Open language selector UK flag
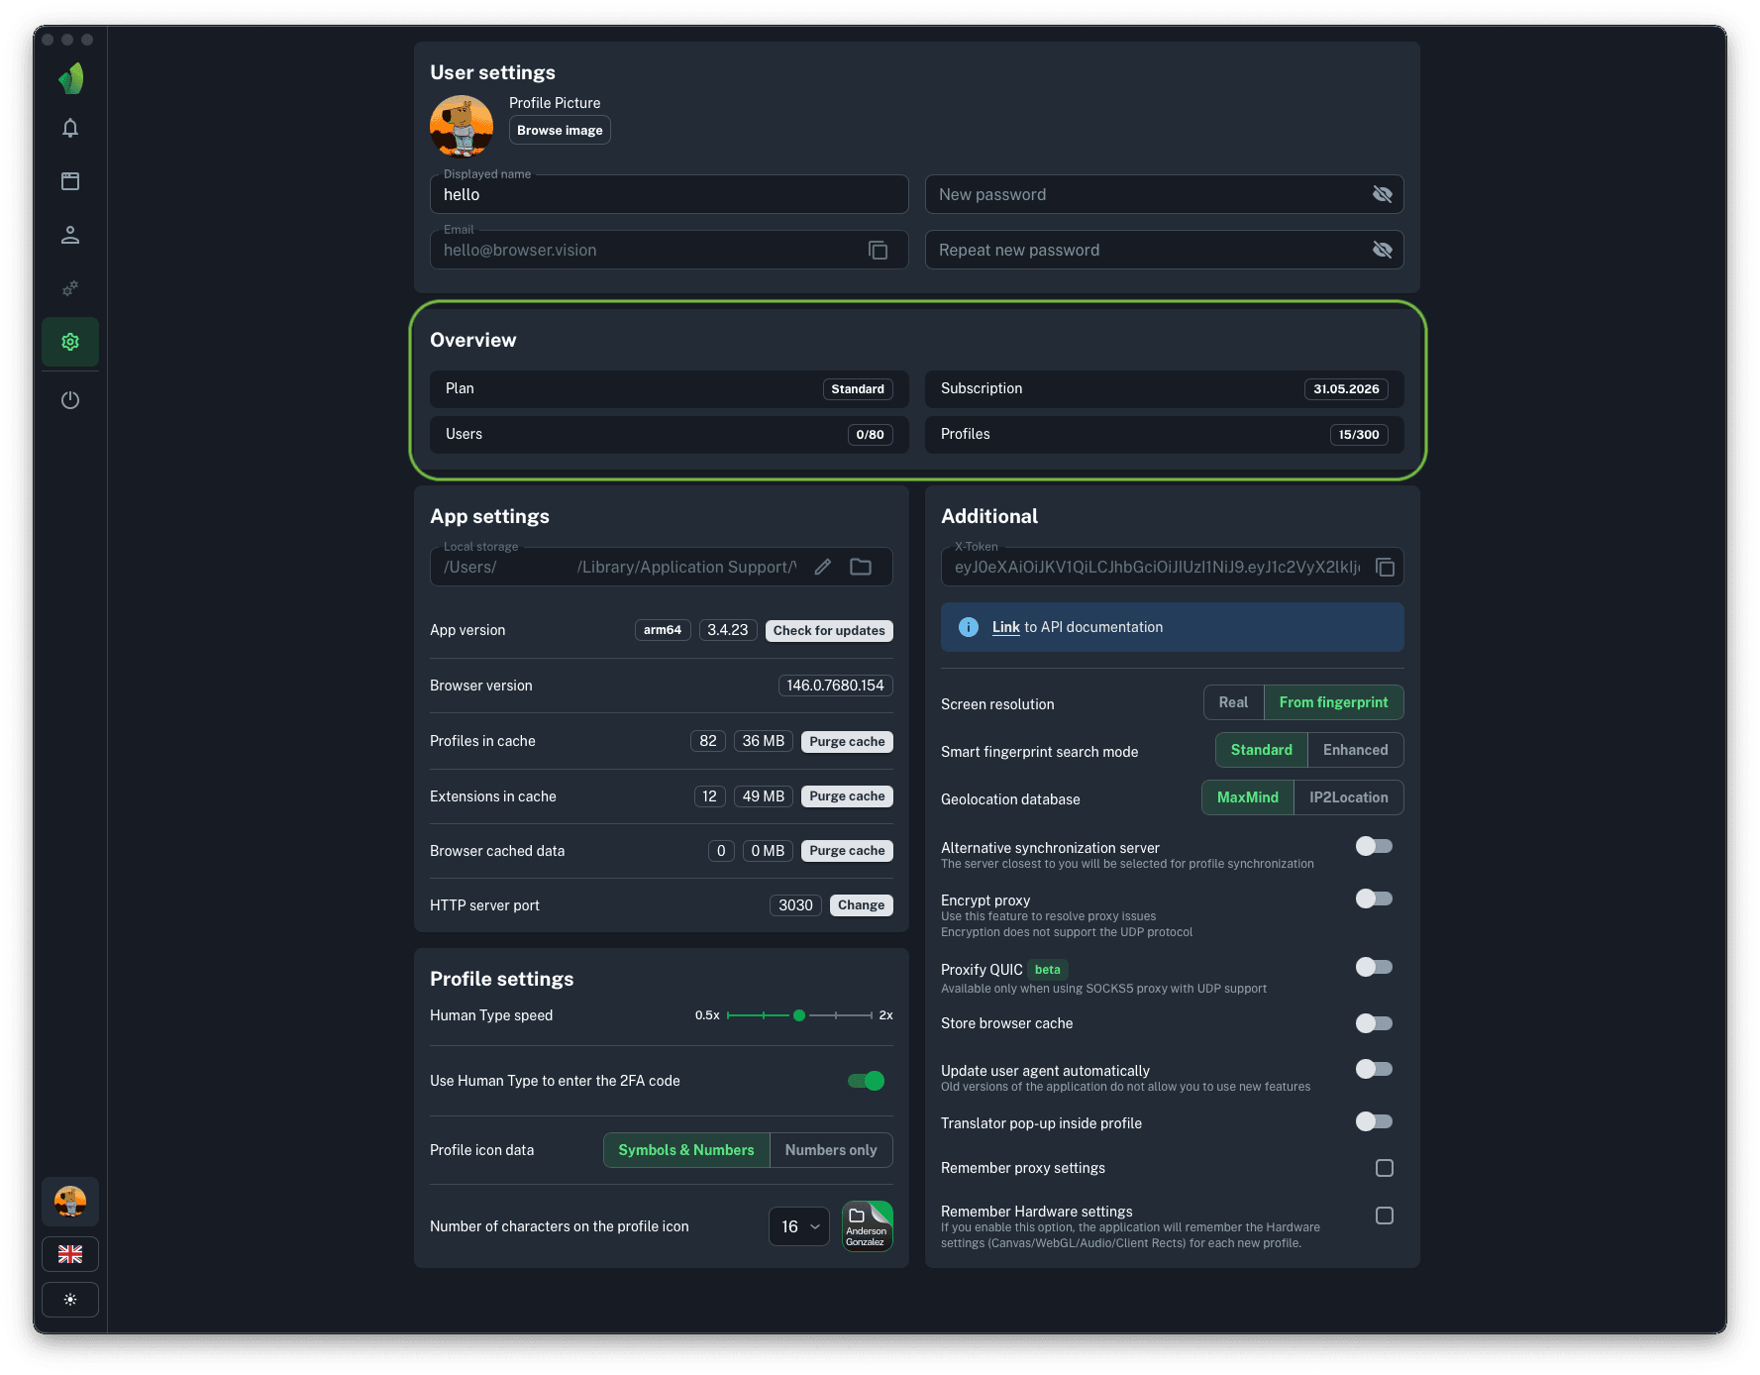Screen dimensions: 1760x1375 pyautogui.click(x=70, y=1254)
